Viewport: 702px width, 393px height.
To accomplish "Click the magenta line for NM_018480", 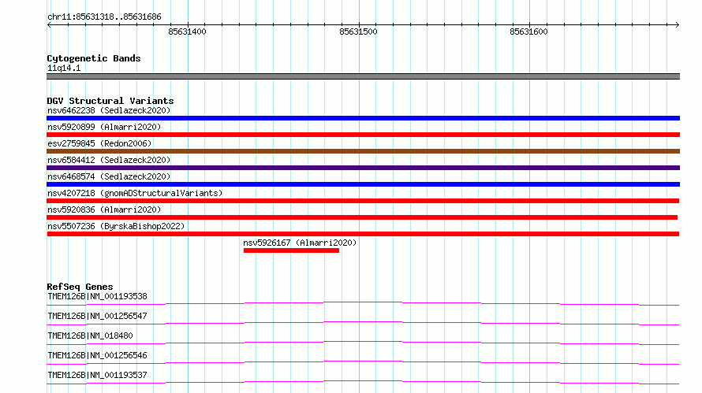I will [363, 343].
